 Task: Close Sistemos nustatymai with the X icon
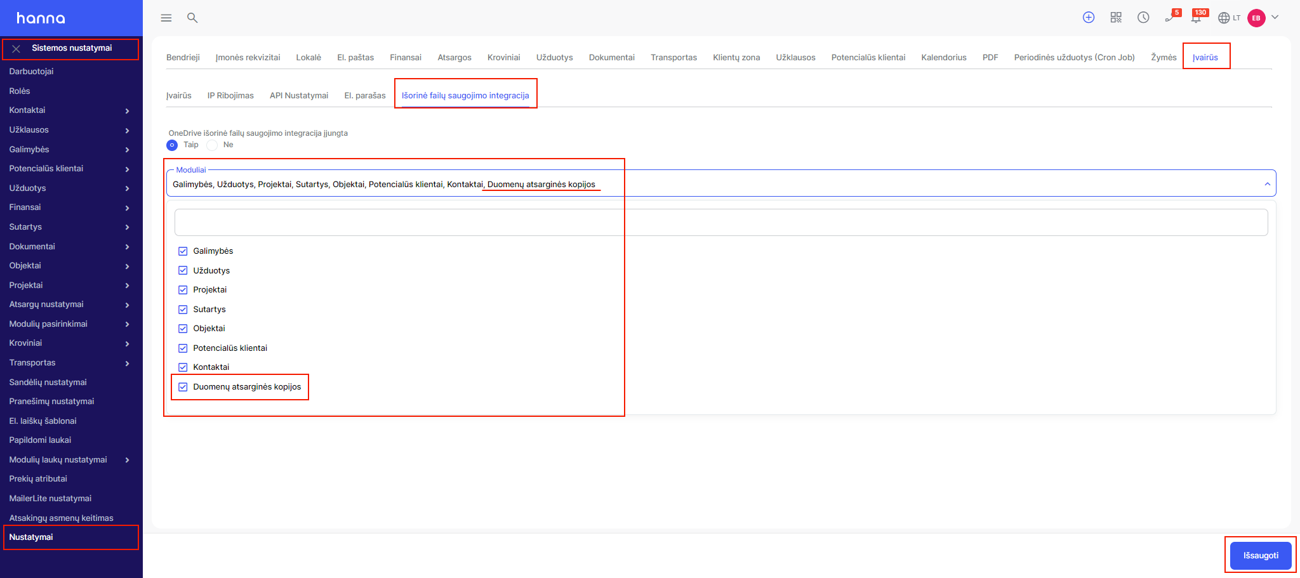[x=17, y=49]
